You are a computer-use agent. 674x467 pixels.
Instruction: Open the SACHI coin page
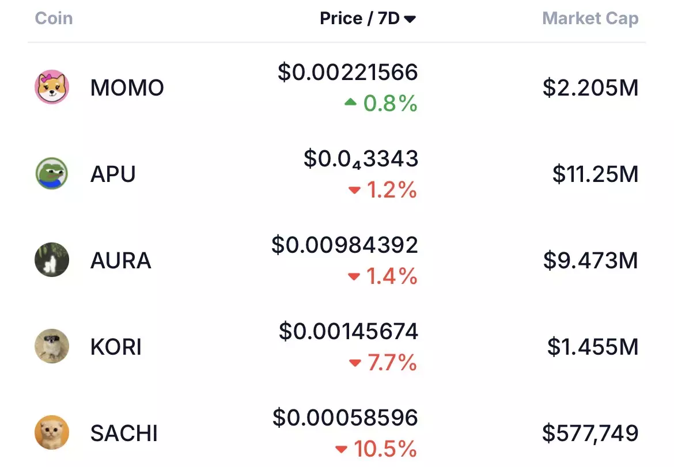point(124,433)
